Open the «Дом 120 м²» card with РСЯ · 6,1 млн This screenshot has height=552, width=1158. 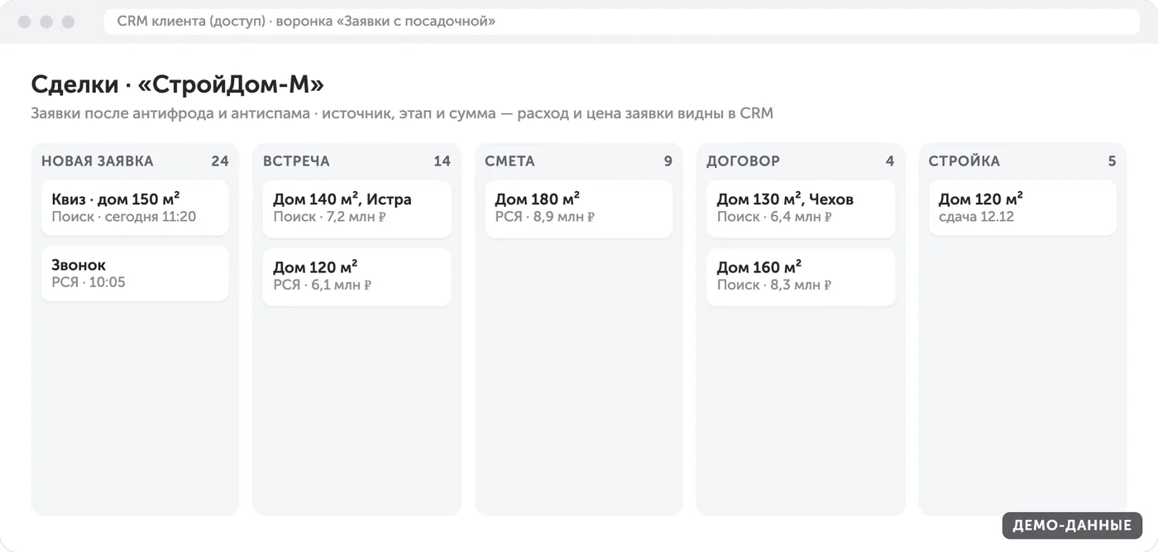[x=356, y=276]
